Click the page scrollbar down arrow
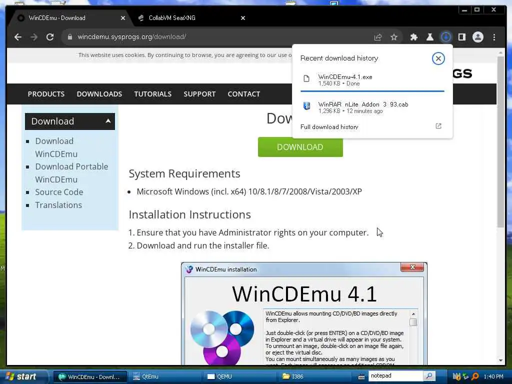 (500, 360)
